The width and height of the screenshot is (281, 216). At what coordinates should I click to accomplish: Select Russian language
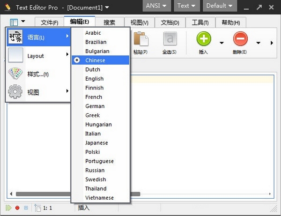[100, 170]
